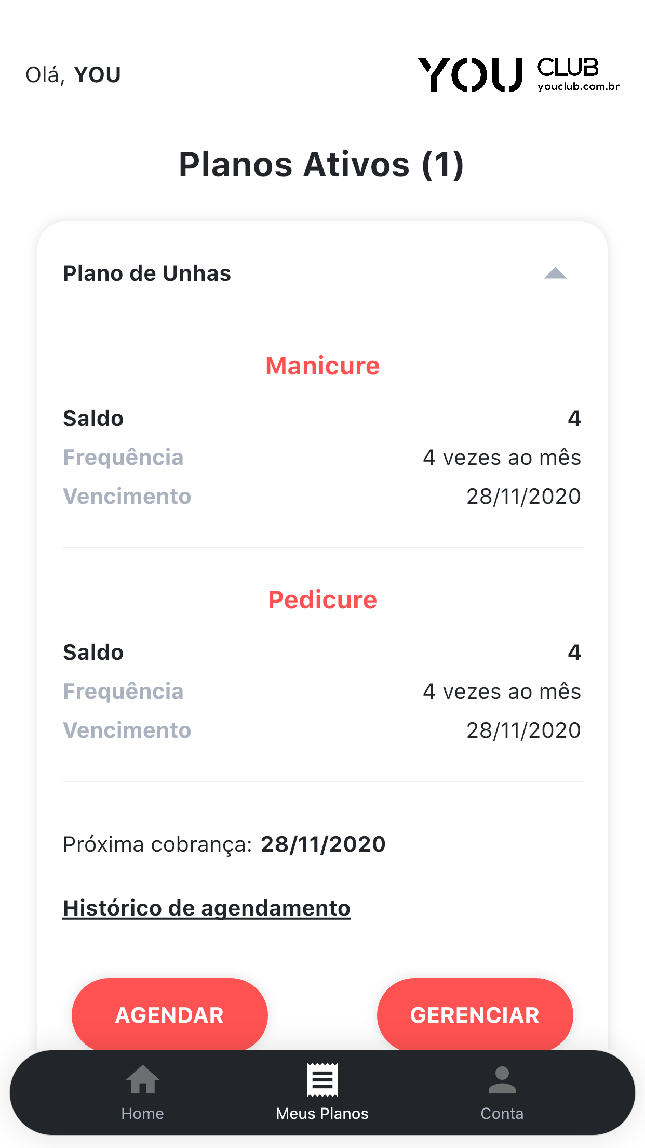The image size is (645, 1148).
Task: Open the Home tab label
Action: tap(142, 1113)
